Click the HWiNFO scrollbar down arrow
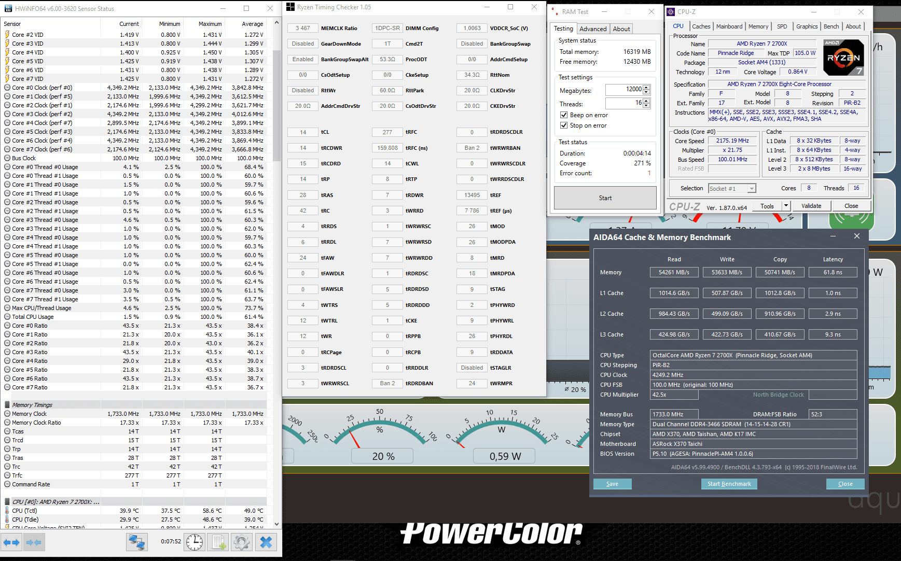 pyautogui.click(x=276, y=524)
